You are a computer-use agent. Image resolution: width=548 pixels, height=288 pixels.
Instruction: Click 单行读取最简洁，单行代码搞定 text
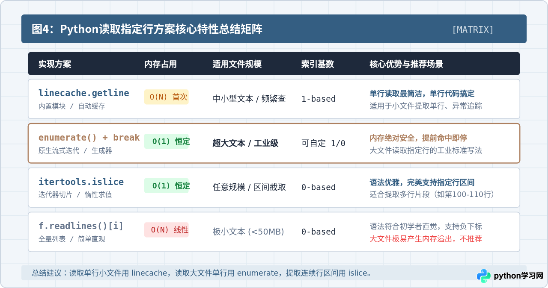[422, 94]
